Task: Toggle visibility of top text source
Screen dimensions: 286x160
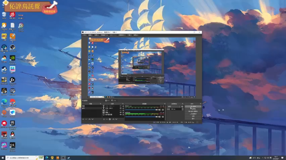Action: point(121,106)
